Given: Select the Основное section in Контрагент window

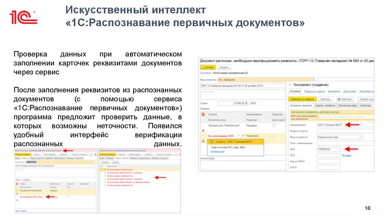Looking at the screenshot, I should (x=295, y=91).
